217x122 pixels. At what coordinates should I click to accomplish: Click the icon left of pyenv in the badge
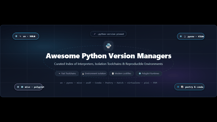[185, 37]
